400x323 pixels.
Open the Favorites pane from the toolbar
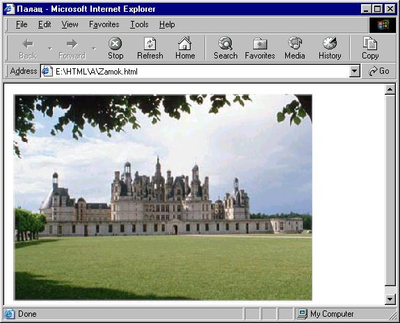click(260, 49)
